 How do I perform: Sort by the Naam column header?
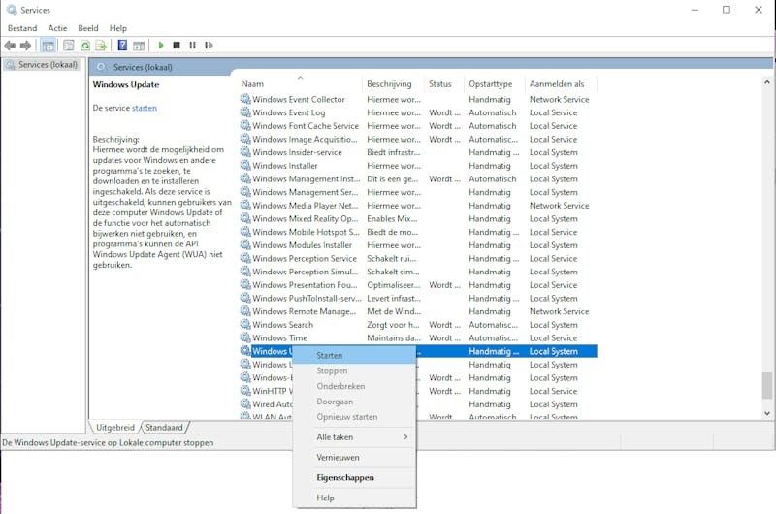[301, 84]
